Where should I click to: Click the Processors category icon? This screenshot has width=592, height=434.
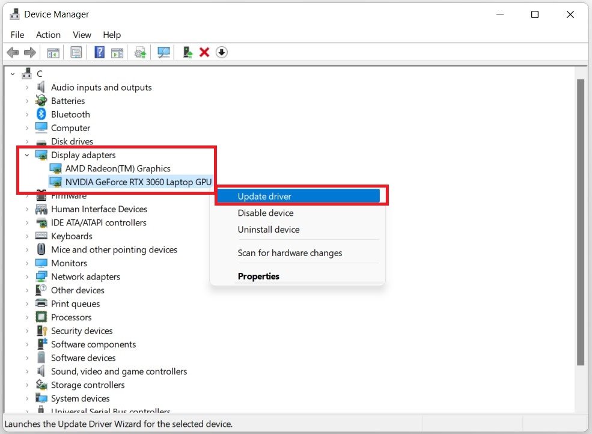click(41, 317)
